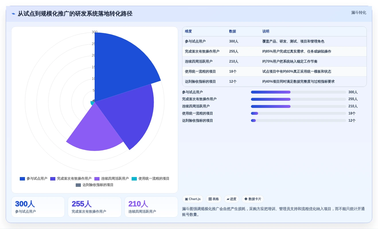Screen dimensions: 378x229
Task: Click the icon in the Chart.js tag
Action: coord(186,199)
